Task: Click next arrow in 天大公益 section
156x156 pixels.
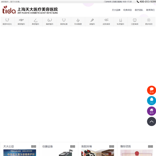Action: [x=35, y=146]
